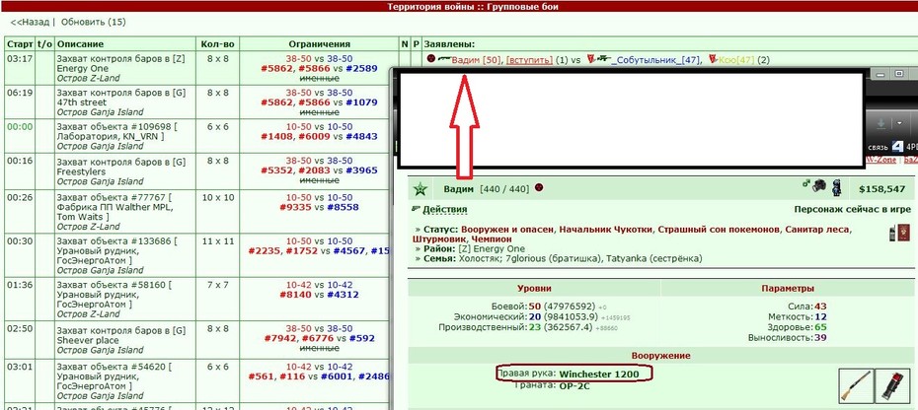Click the channel 4 logo icon
The height and width of the screenshot is (410, 918).
coord(897,147)
